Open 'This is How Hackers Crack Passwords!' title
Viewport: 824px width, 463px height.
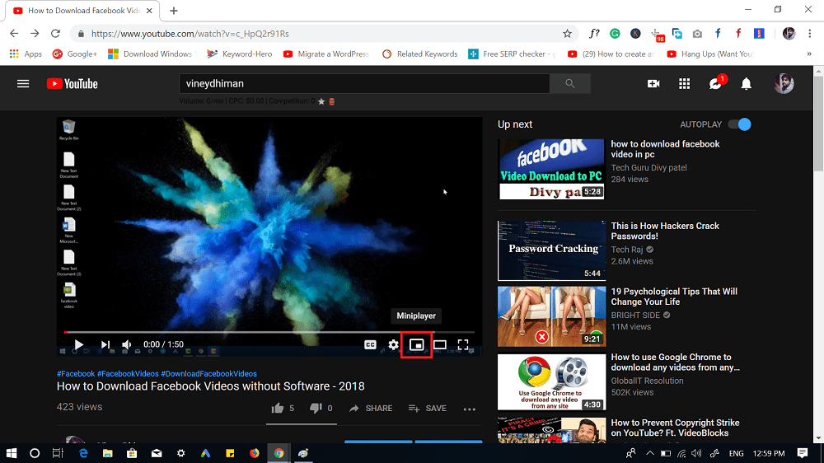[x=665, y=231]
